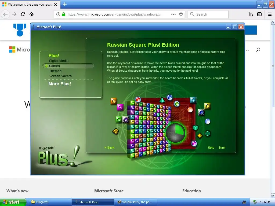Click the Microsoft Store footer heading
Screen dimensions: 275x206
click(x=109, y=191)
